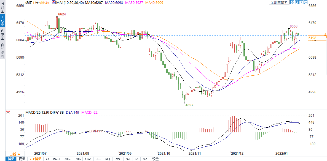Image resolution: width=327 pixels, height=161 pixels.
Task: Click the first layout icon after 全部主题
Action: pos(292,2)
